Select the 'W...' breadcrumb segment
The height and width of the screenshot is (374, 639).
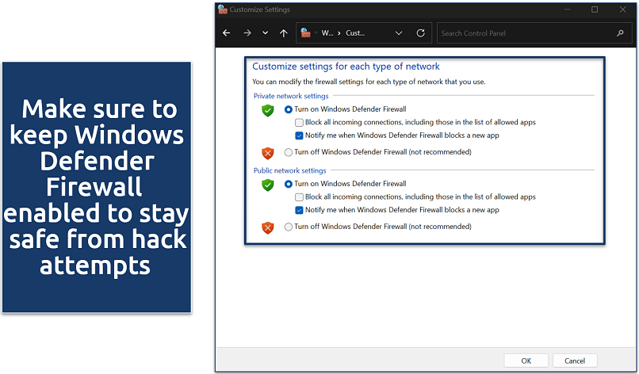click(x=327, y=33)
